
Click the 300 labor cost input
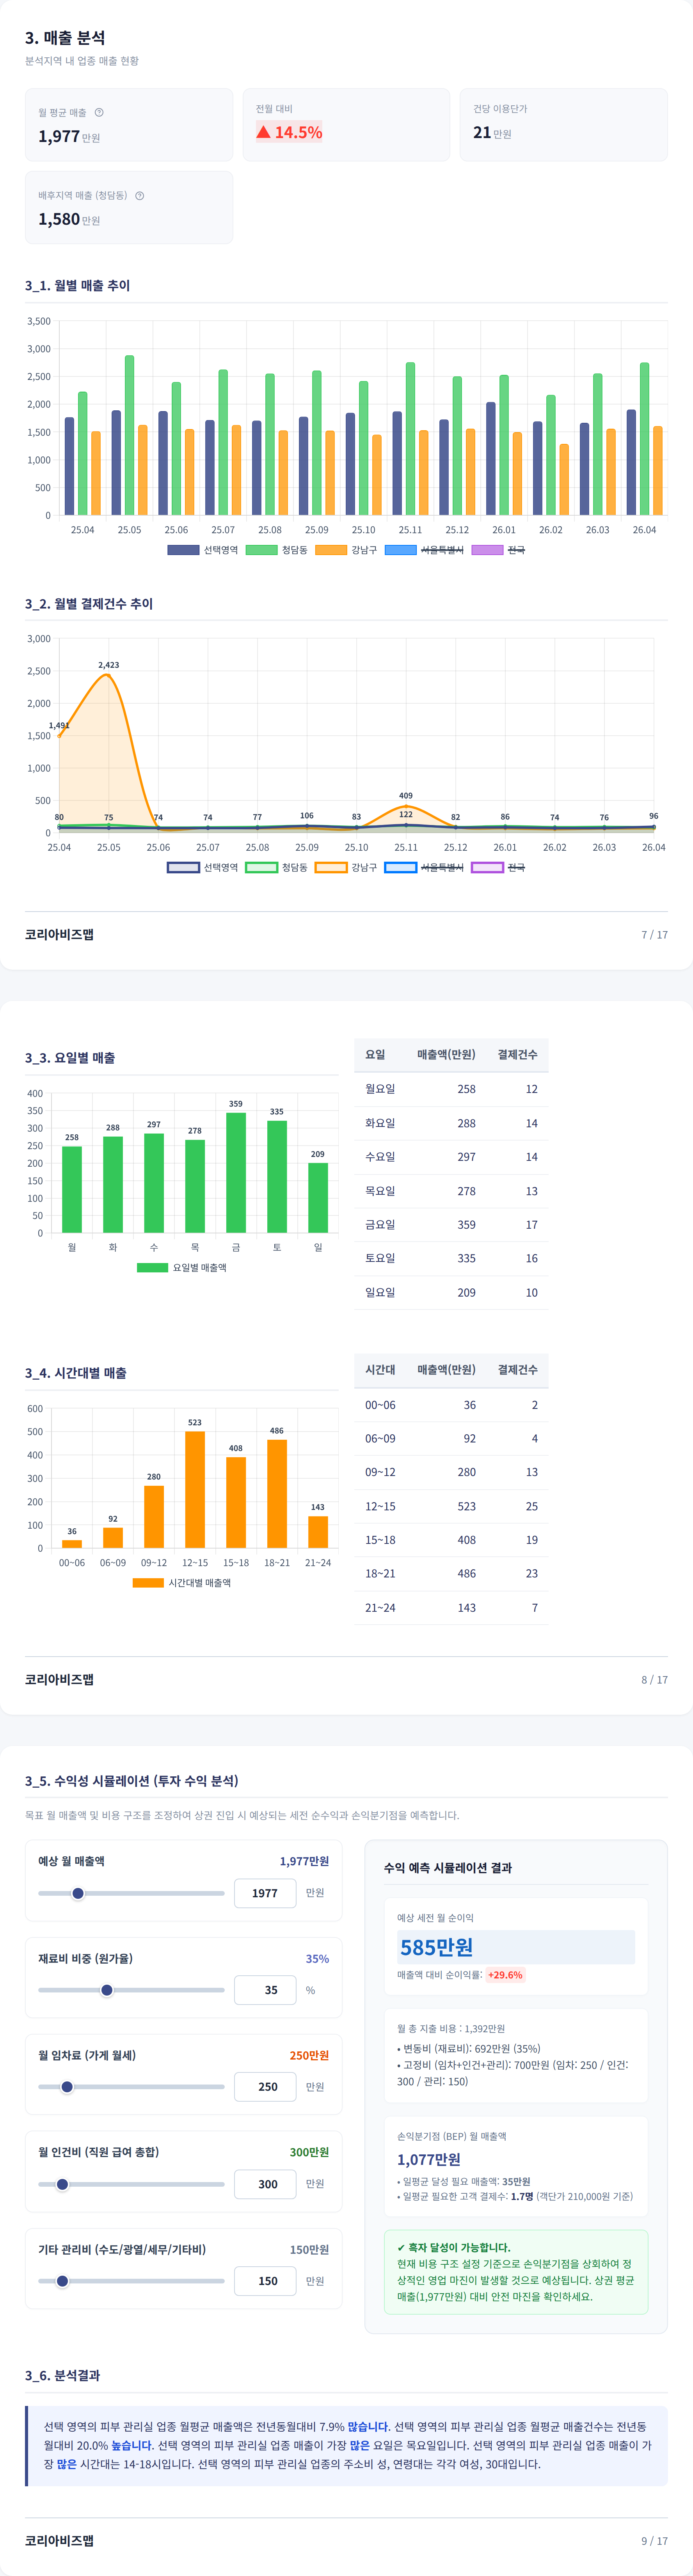tap(265, 2184)
